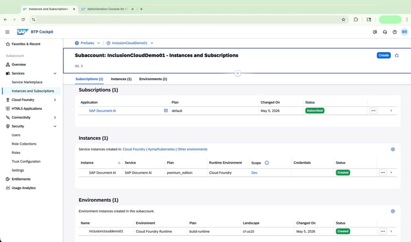
Task: Collapse the Services section chevron
Action: [x=55, y=73]
